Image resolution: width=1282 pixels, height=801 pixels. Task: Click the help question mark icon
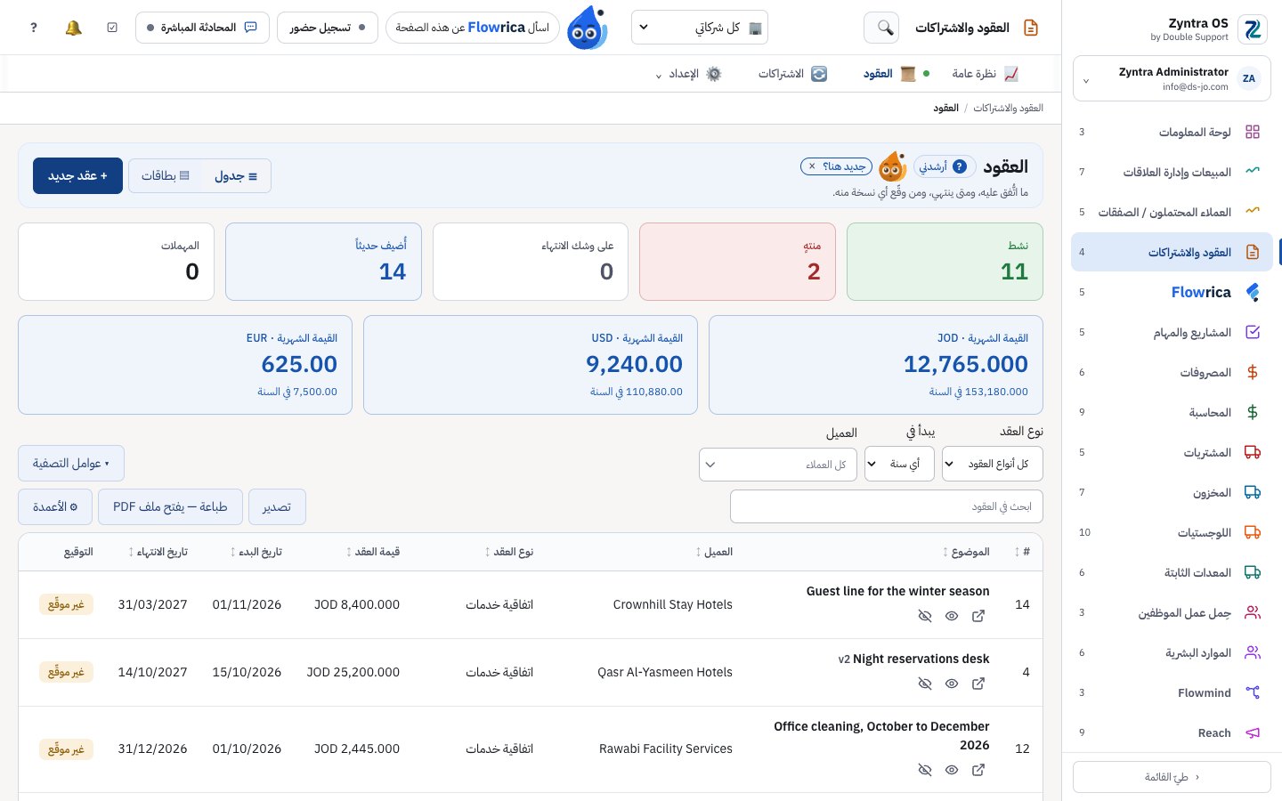pyautogui.click(x=34, y=28)
